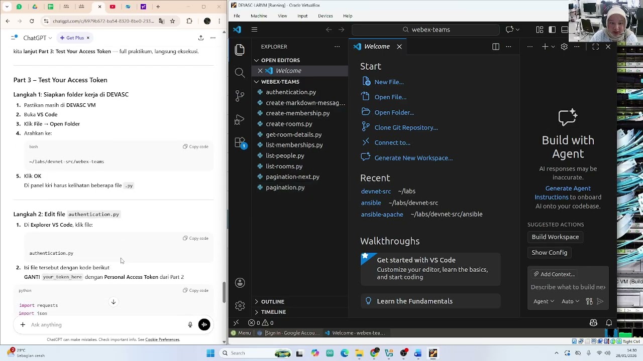This screenshot has height=361, width=643.
Task: Open VirtualBox Devices menu
Action: click(326, 16)
